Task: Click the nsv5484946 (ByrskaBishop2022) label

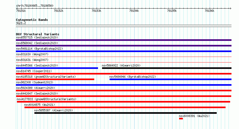Action: click(133, 77)
